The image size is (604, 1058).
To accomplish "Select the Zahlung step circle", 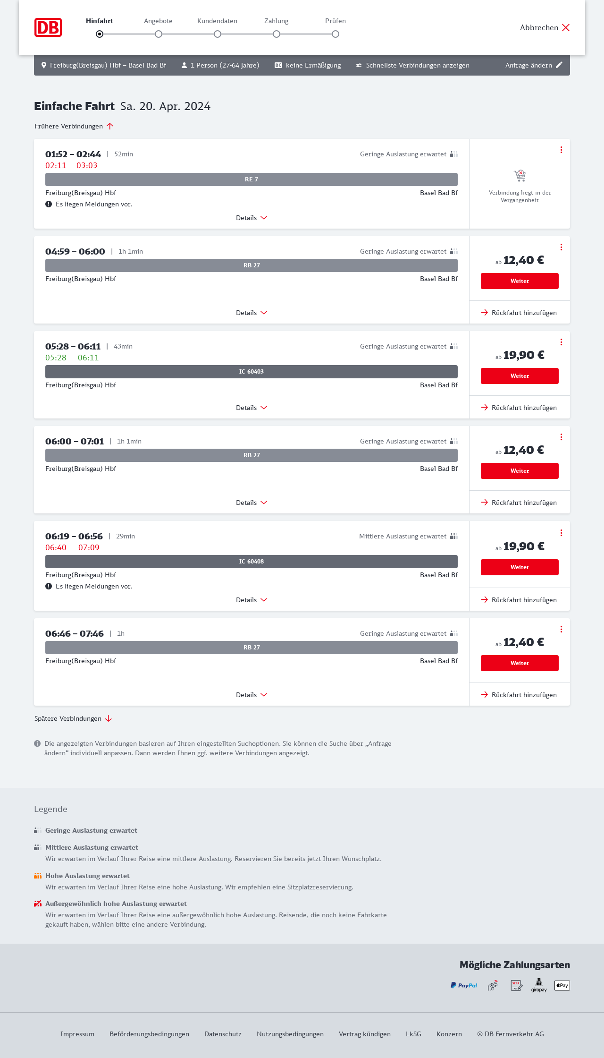I will pyautogui.click(x=277, y=34).
